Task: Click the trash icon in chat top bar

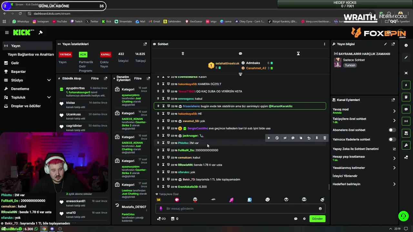Action: point(183,53)
